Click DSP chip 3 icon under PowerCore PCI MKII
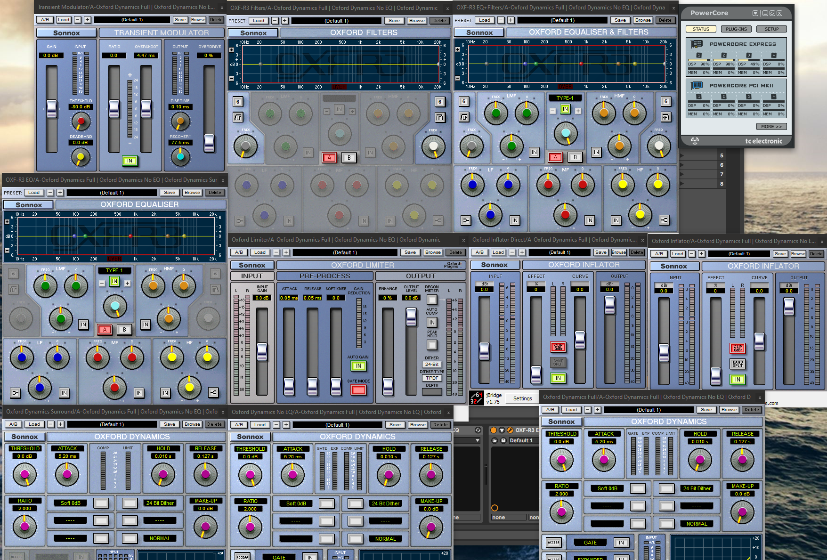Image resolution: width=827 pixels, height=560 pixels. tap(748, 97)
